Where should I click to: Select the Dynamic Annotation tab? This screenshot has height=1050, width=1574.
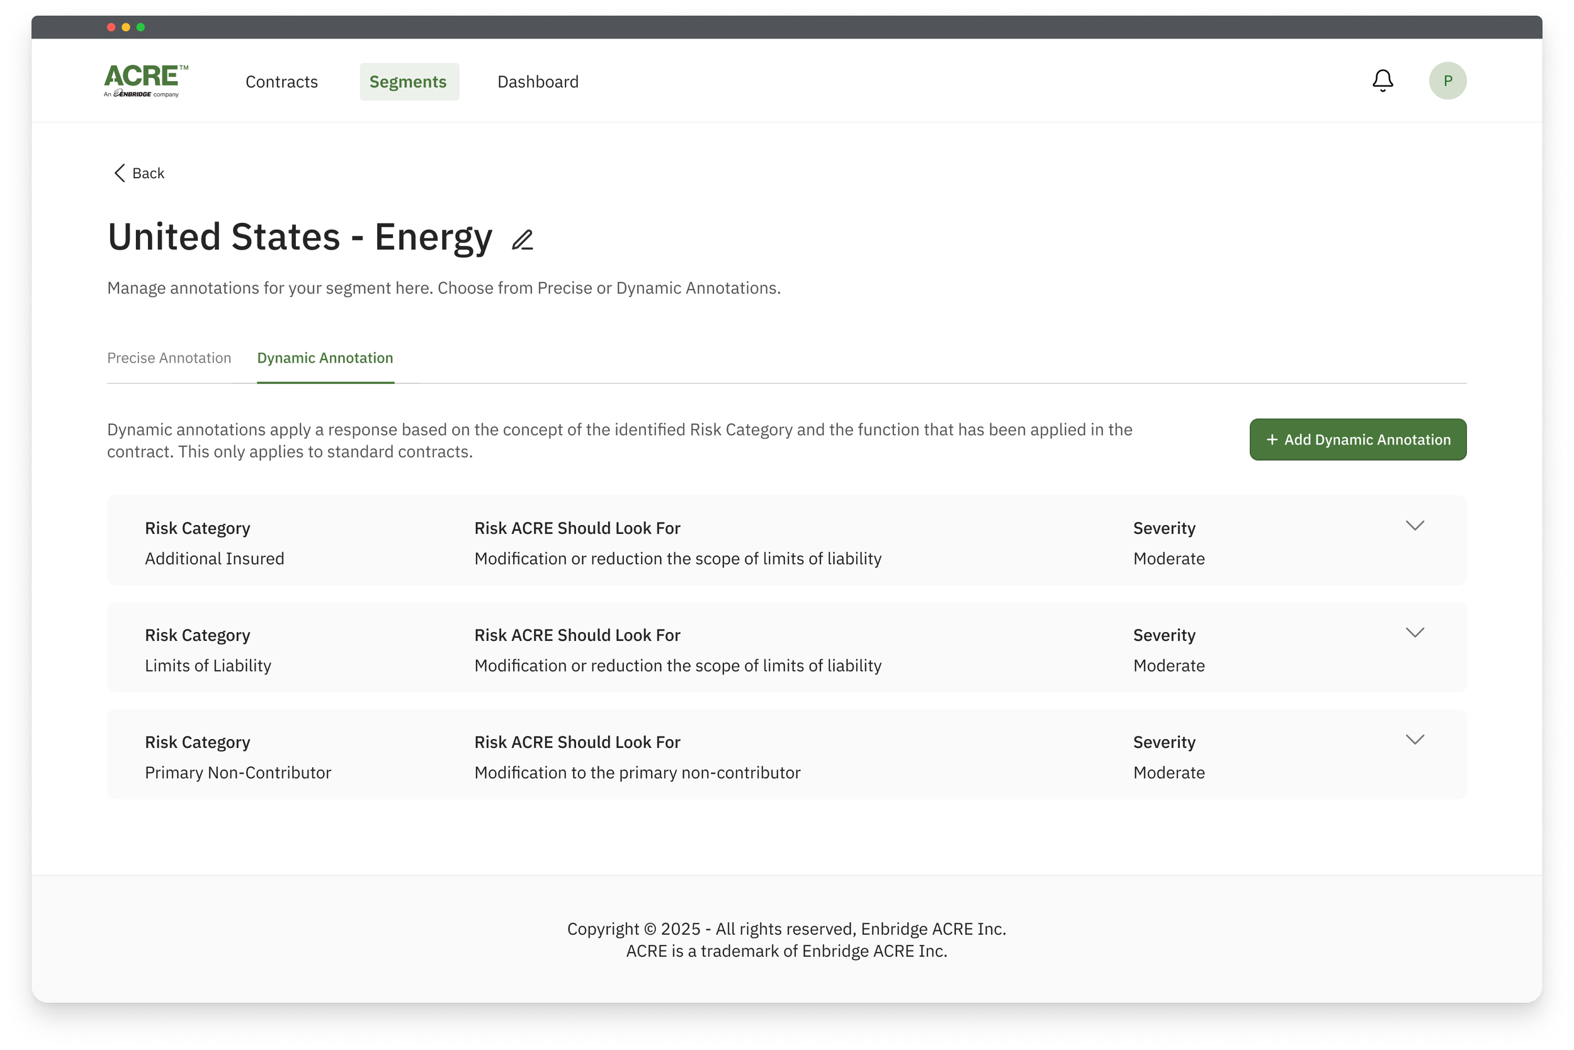pyautogui.click(x=325, y=358)
